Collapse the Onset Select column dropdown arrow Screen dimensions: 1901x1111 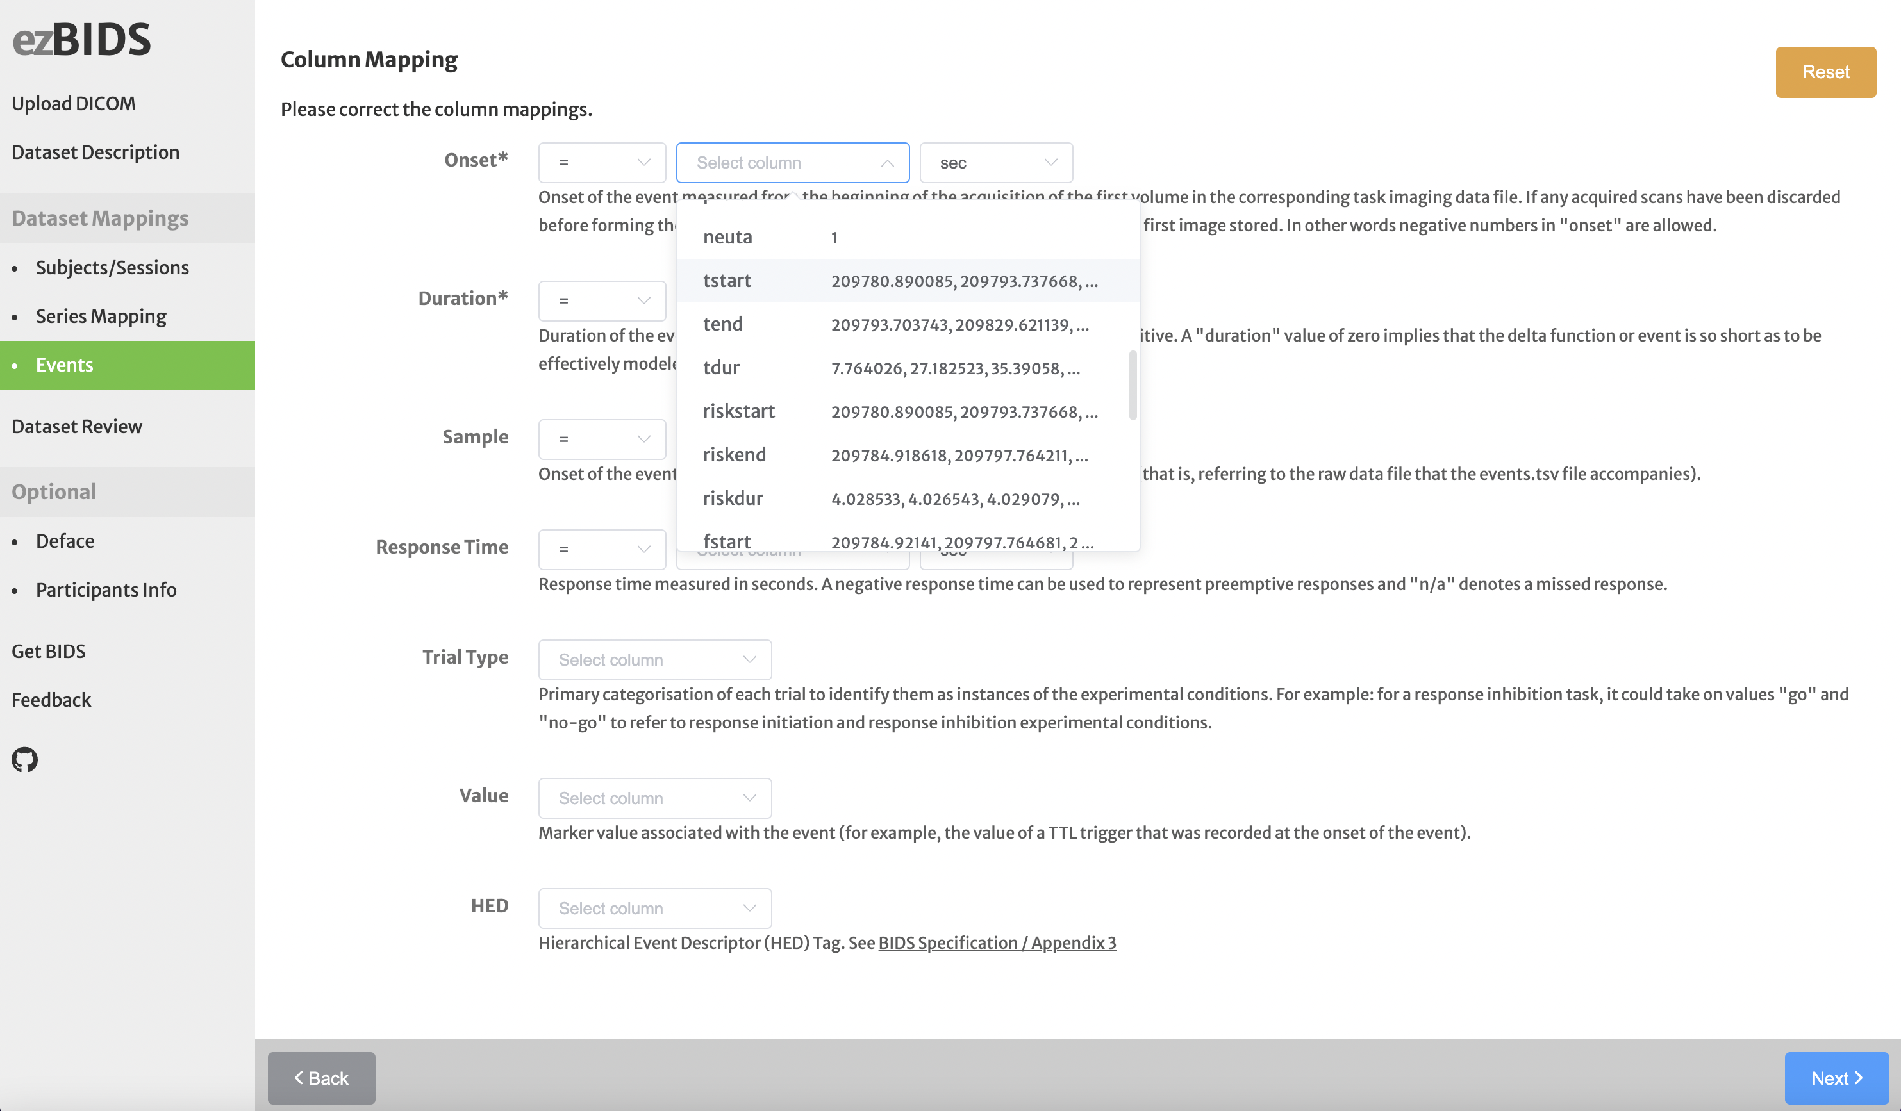[887, 163]
